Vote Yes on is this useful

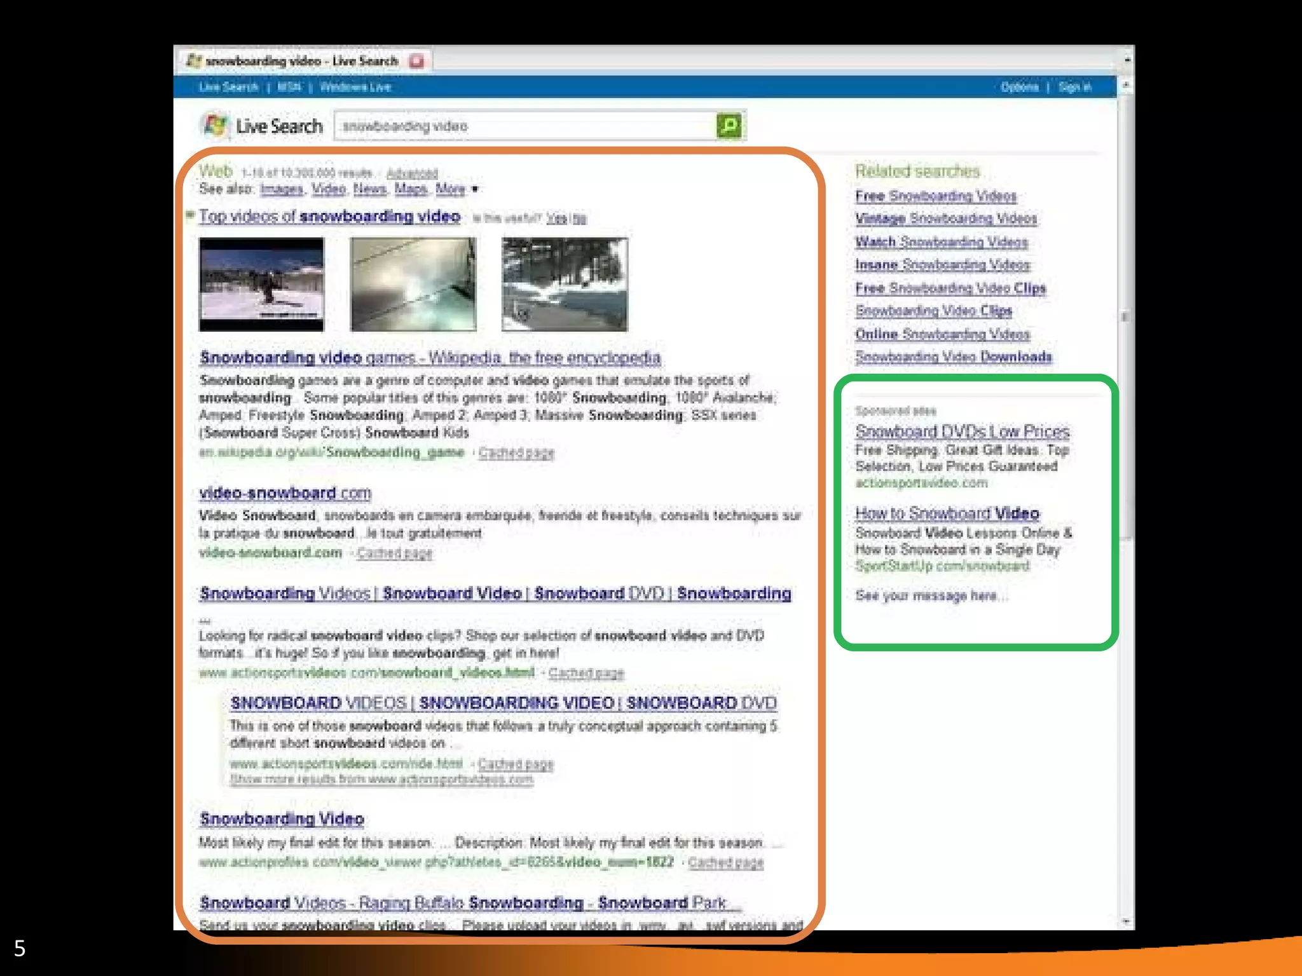click(556, 219)
